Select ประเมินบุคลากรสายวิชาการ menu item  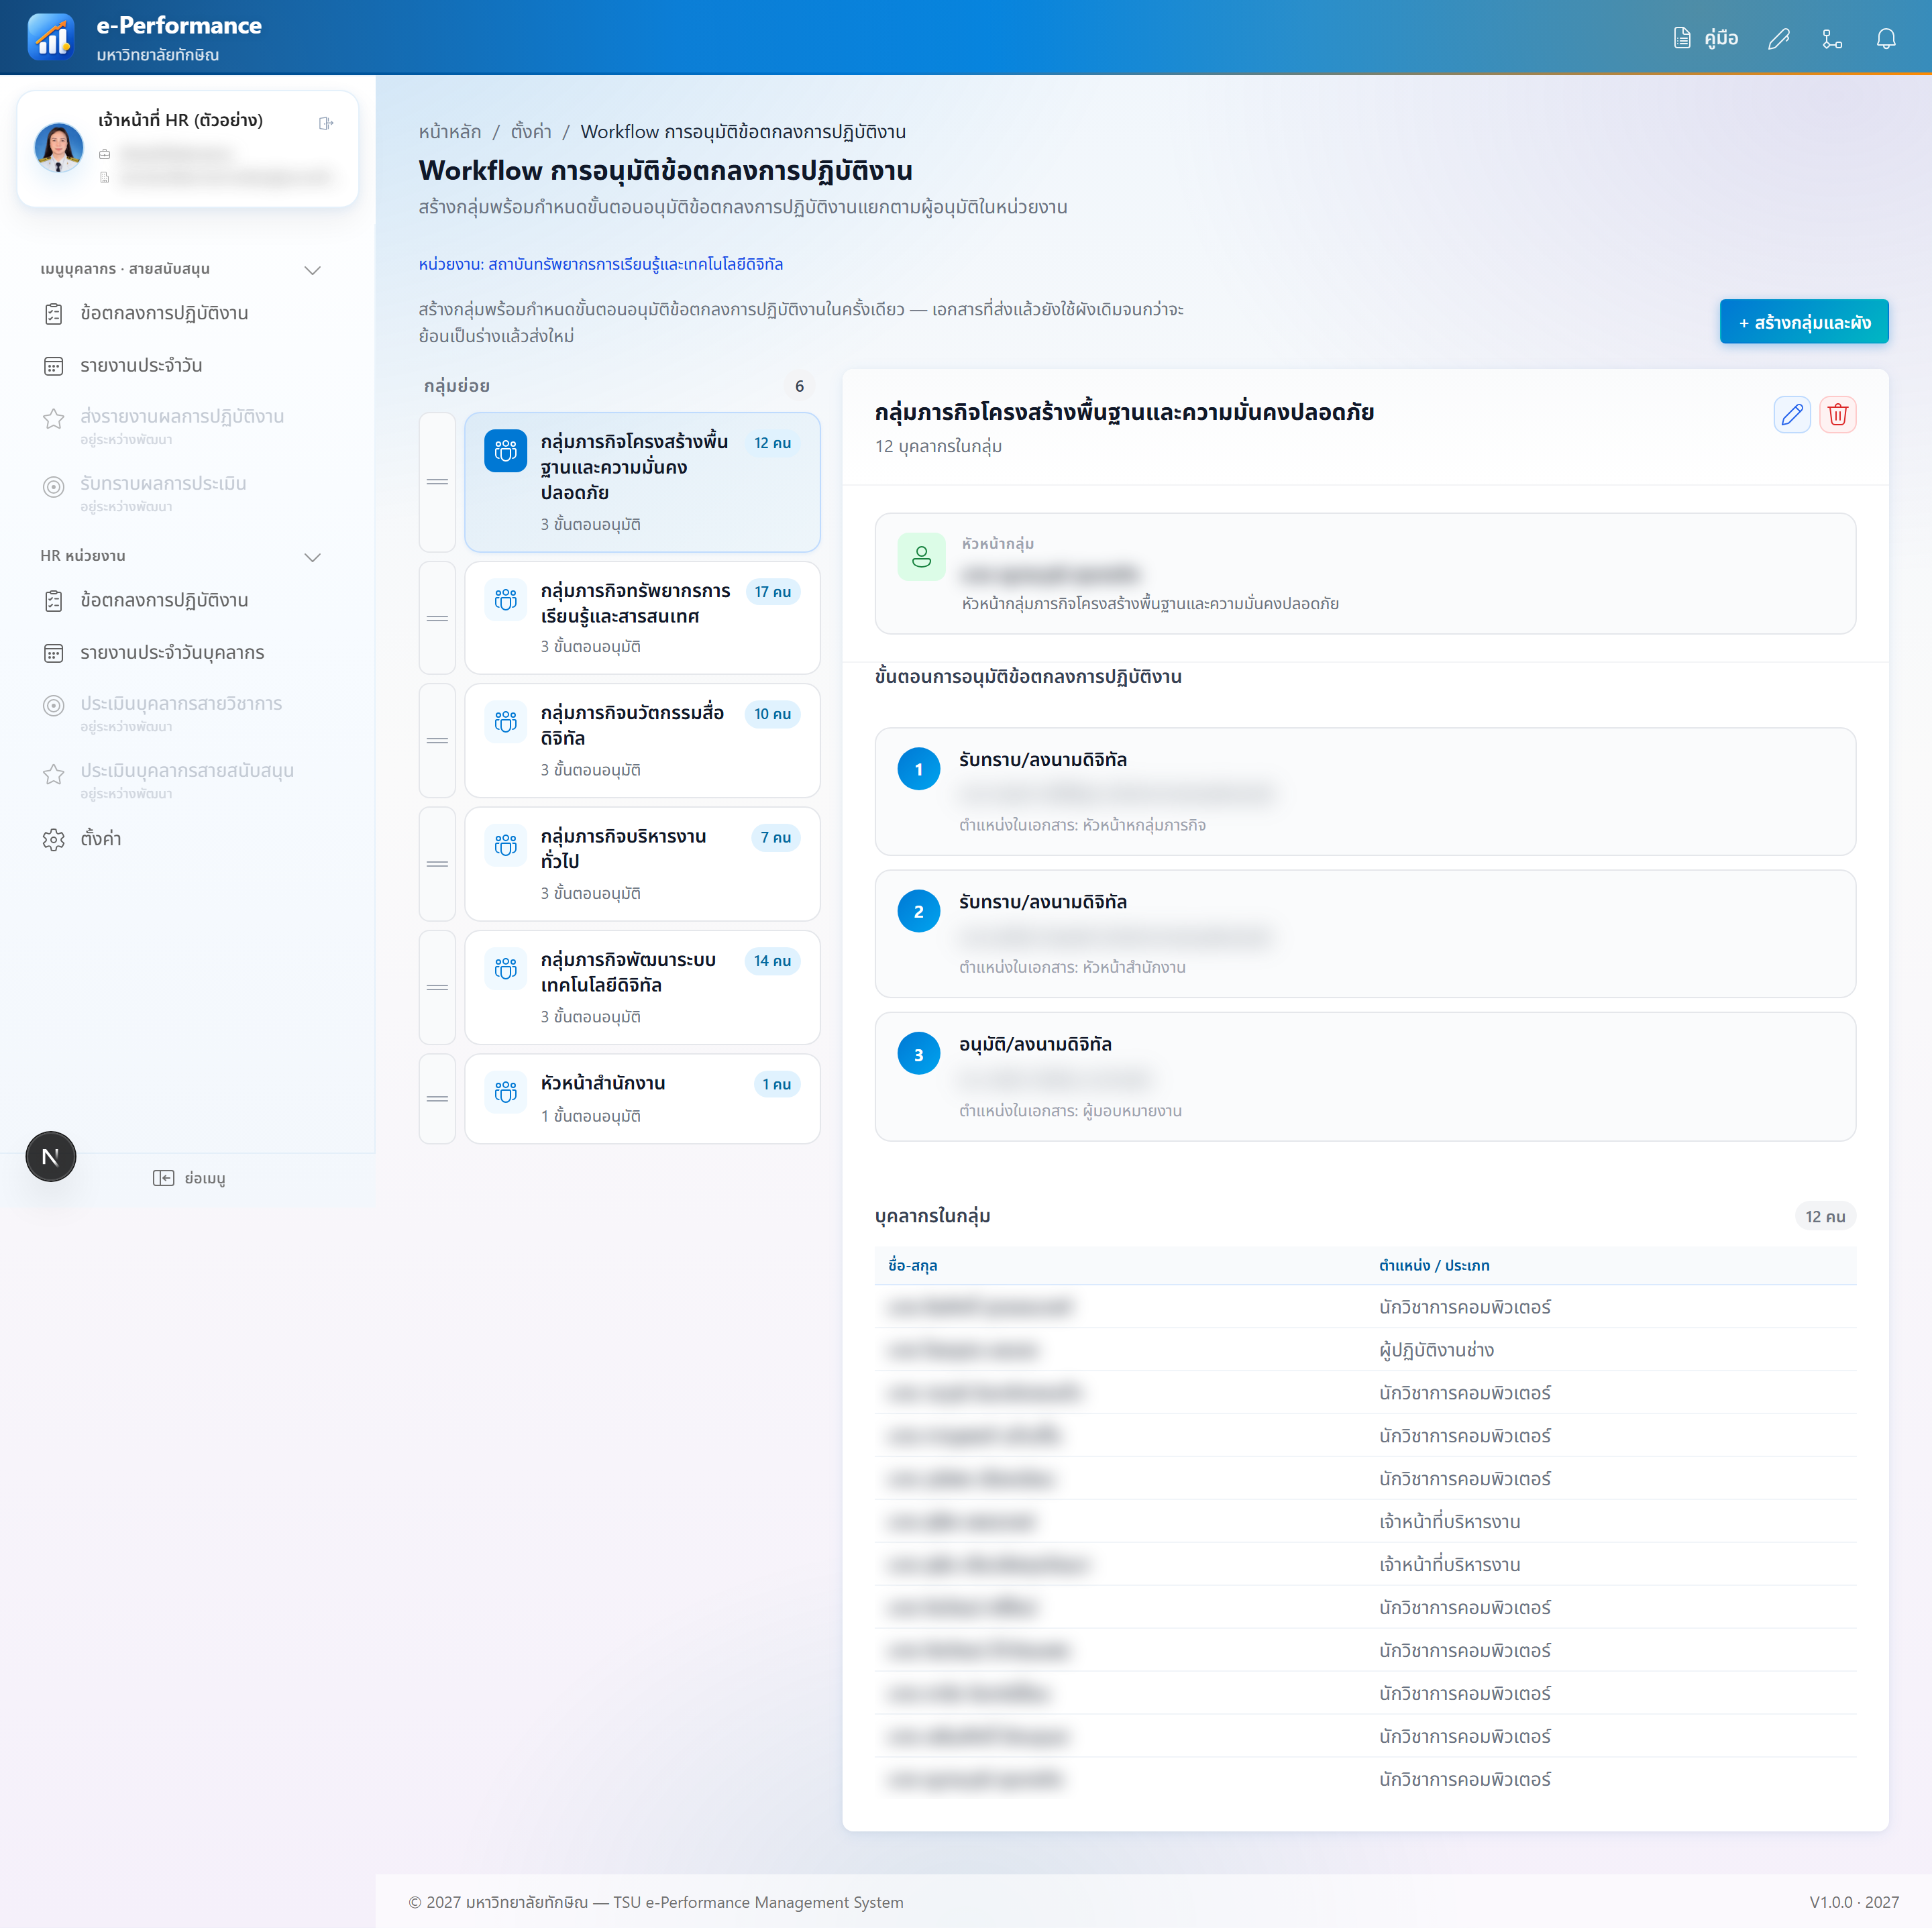[181, 713]
